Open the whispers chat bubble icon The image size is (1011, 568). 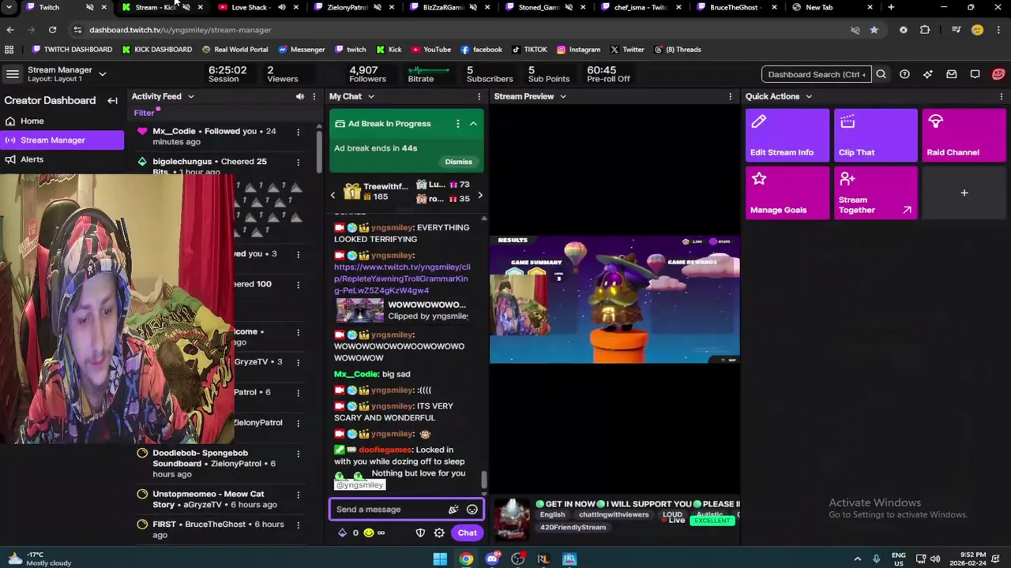click(975, 74)
